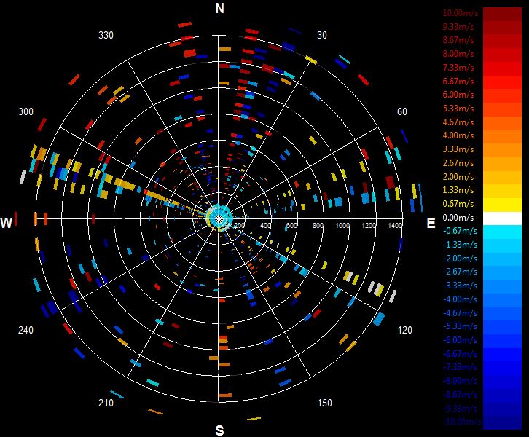Click the 0.00m/s legend label
Image resolution: width=529 pixels, height=437 pixels.
coord(458,218)
